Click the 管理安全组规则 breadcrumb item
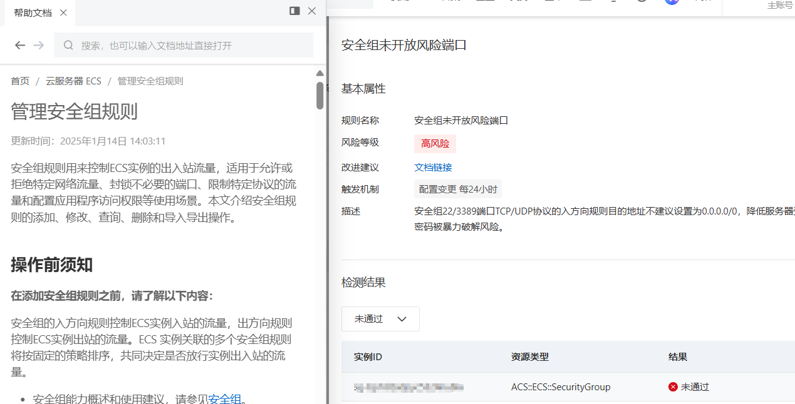This screenshot has height=404, width=795. pyautogui.click(x=150, y=81)
